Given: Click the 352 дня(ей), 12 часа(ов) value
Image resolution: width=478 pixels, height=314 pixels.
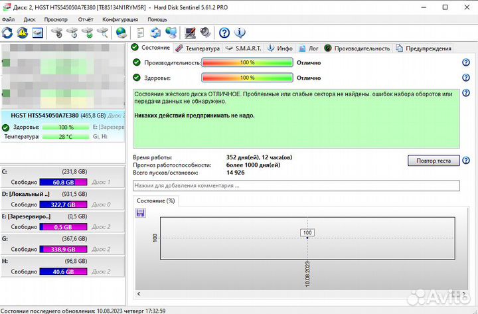Looking at the screenshot, I should (x=259, y=157).
